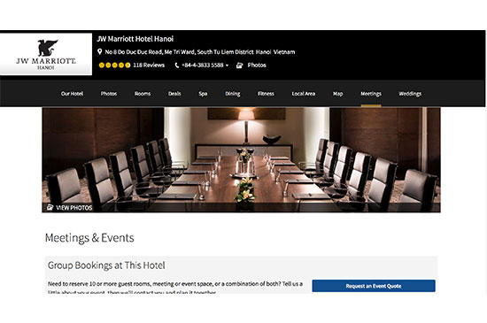This screenshot has width=487, height=323.
Task: Click the location pin icon beside address
Action: (x=100, y=51)
